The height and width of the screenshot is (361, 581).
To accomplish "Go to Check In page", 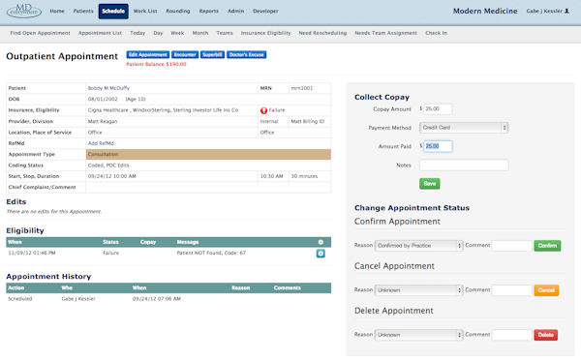I will pos(436,33).
